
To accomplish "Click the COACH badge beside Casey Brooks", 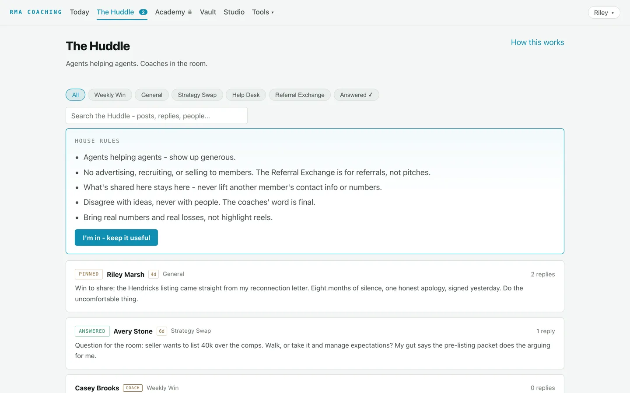I will pyautogui.click(x=133, y=388).
